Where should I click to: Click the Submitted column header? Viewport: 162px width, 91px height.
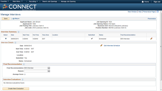point(91,35)
